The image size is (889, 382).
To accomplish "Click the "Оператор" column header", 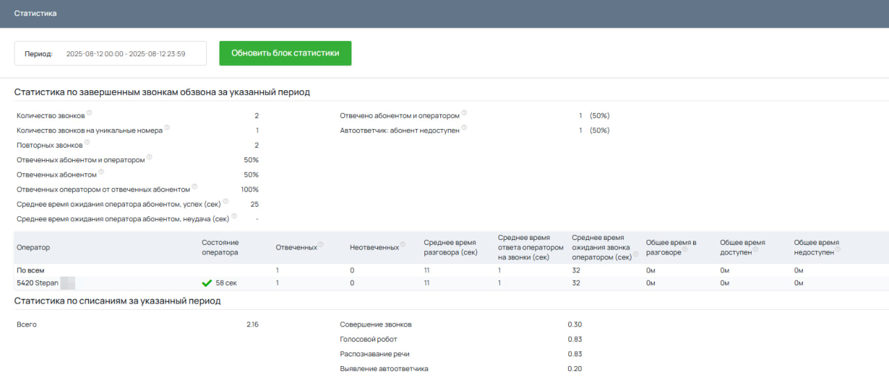I will coord(33,248).
